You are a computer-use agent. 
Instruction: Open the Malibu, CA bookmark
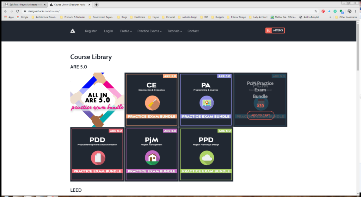[283, 17]
